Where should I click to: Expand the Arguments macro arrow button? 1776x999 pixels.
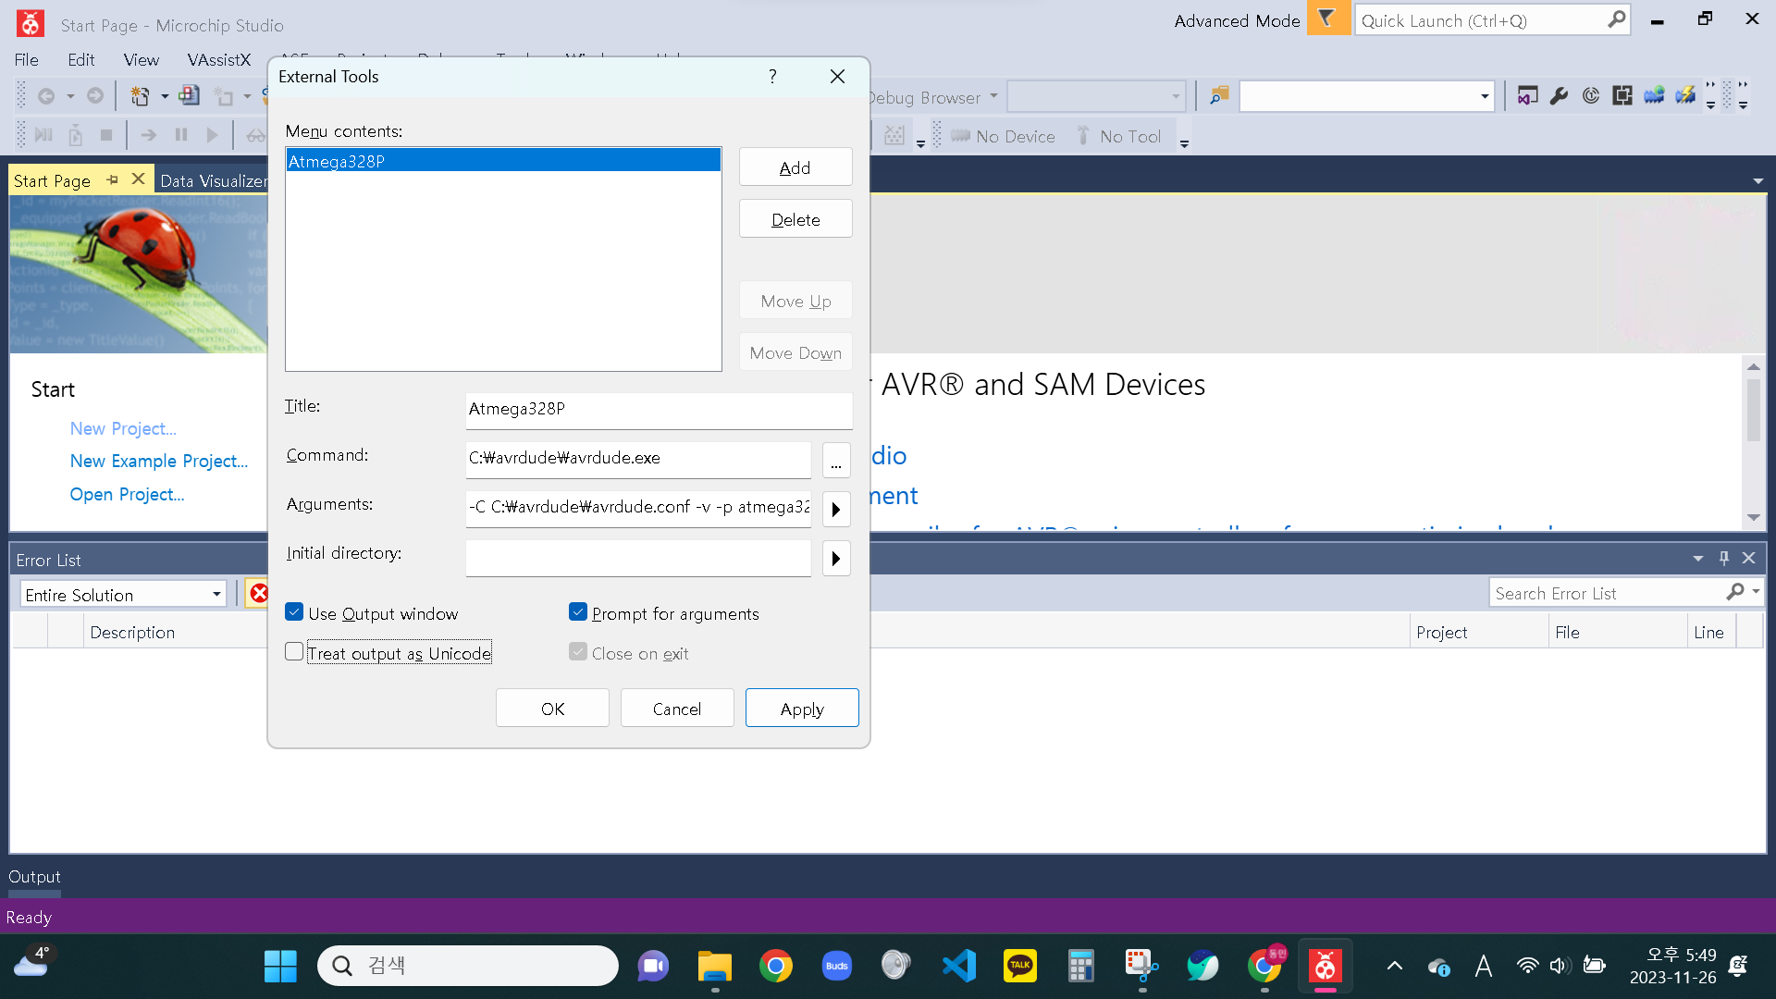tap(836, 510)
